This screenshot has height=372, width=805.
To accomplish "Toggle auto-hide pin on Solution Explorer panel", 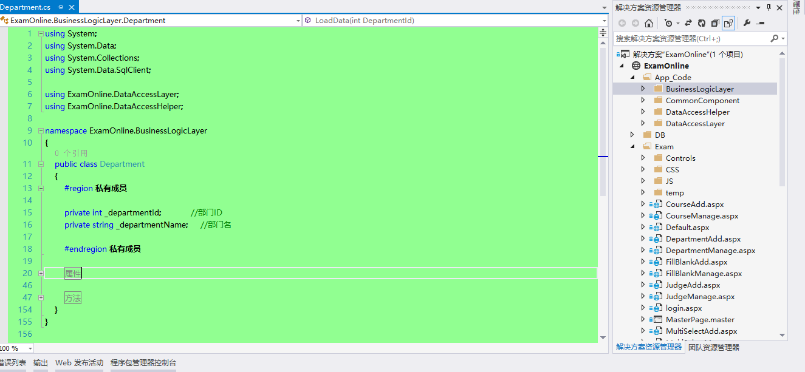I will [769, 7].
